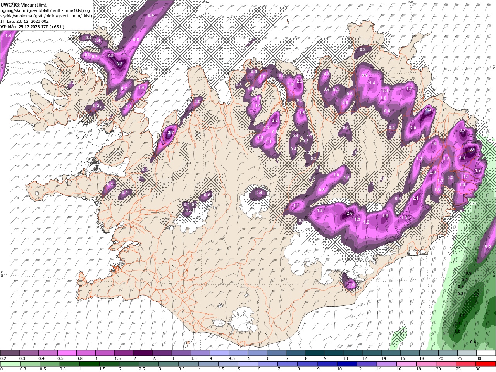Click the 2.8 precipitation value on the map
This screenshot has width=496, height=372.
tap(110, 55)
